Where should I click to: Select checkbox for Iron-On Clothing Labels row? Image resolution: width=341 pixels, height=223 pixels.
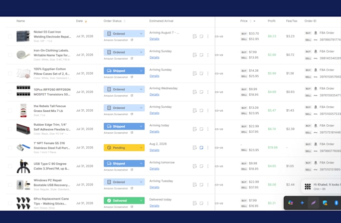[x=10, y=55]
